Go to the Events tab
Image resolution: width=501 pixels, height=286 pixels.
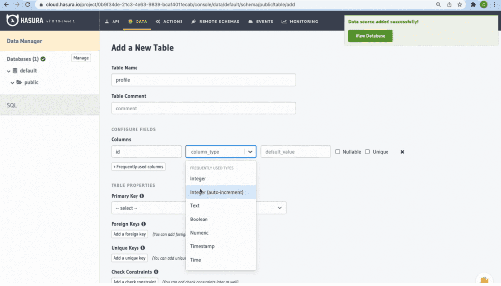(x=261, y=22)
